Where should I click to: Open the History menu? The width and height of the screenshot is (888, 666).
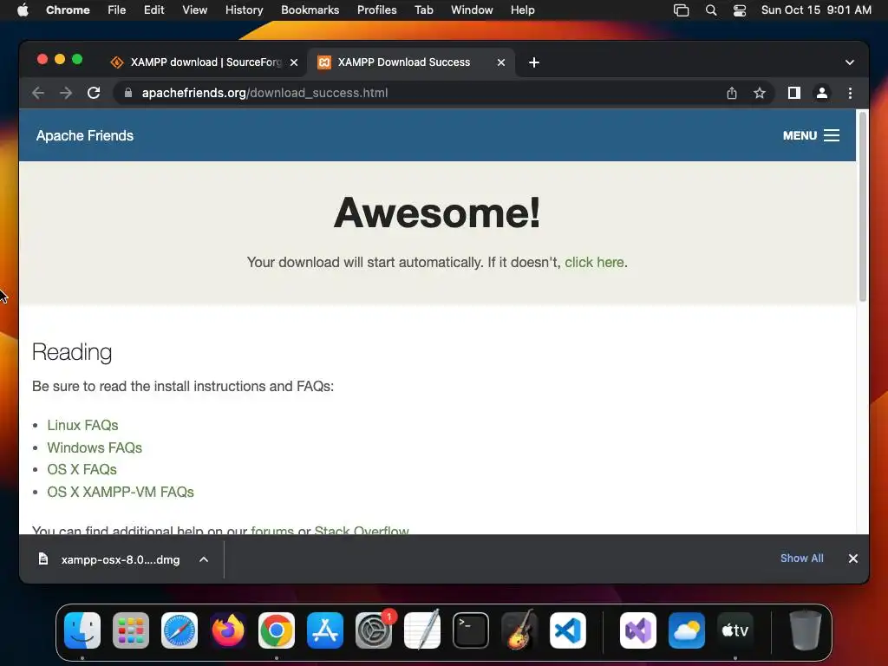[244, 10]
